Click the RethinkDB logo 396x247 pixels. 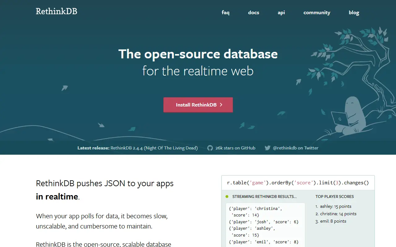point(56,11)
